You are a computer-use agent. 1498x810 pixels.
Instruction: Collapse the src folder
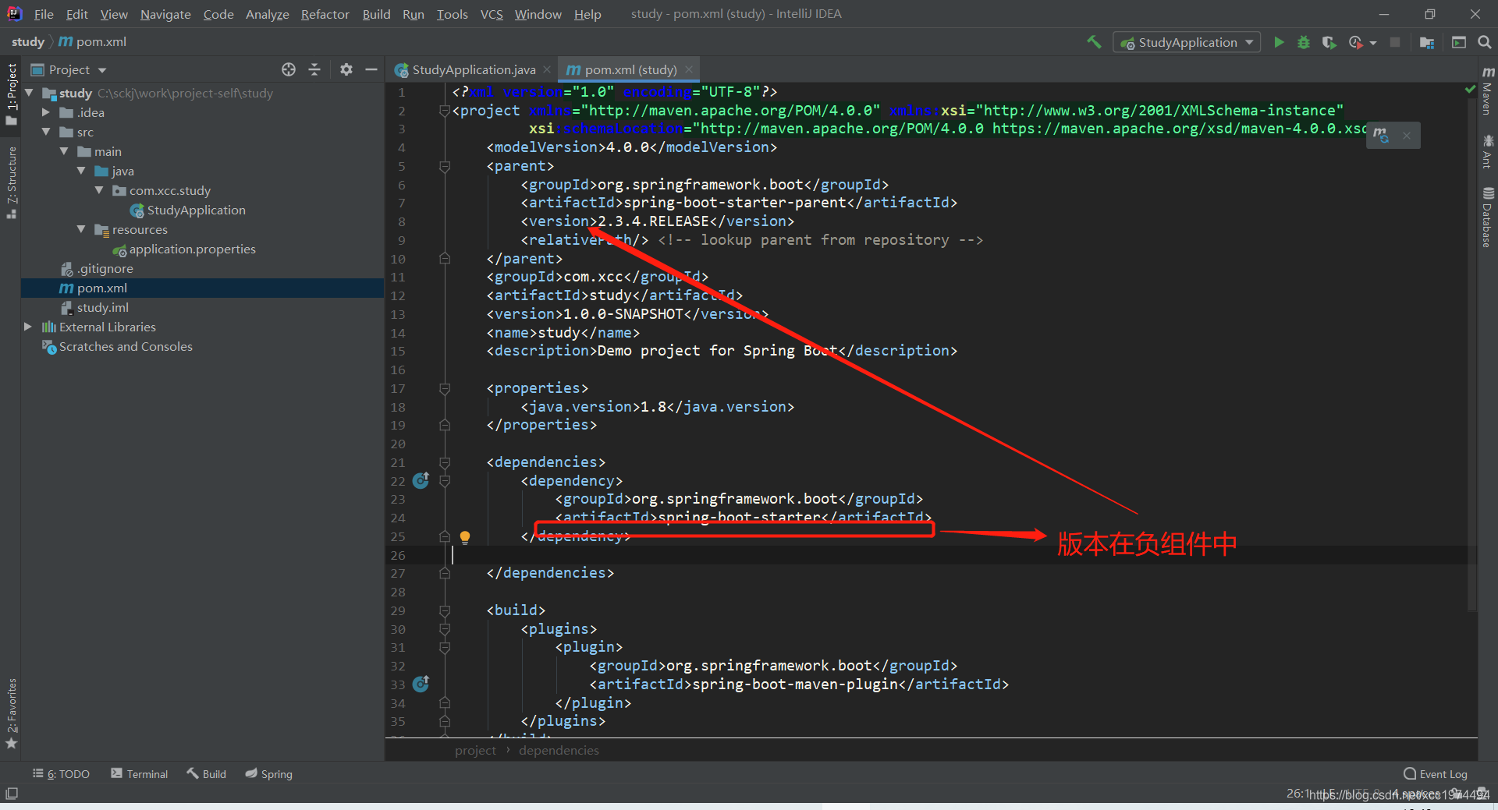46,132
